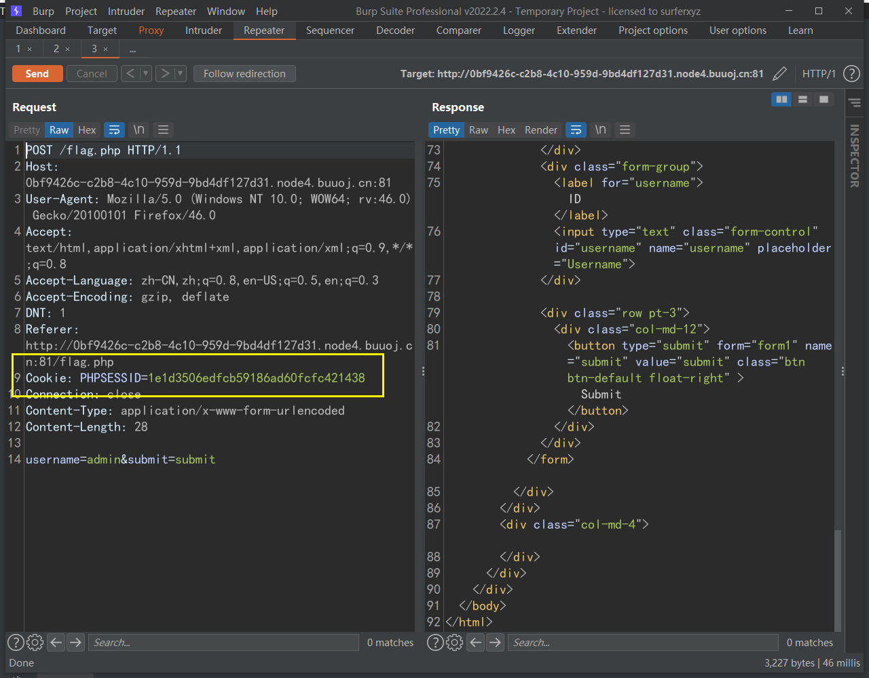Select Repeater sub-tab 1
The image size is (869, 678).
[x=18, y=49]
